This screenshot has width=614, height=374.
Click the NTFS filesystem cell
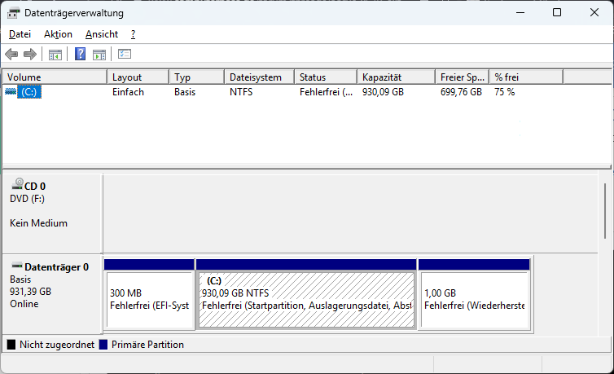click(241, 92)
